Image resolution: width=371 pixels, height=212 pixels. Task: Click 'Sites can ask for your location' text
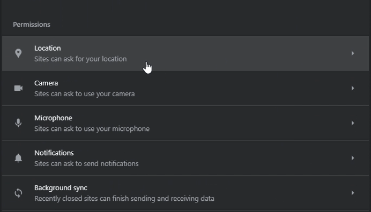click(80, 59)
